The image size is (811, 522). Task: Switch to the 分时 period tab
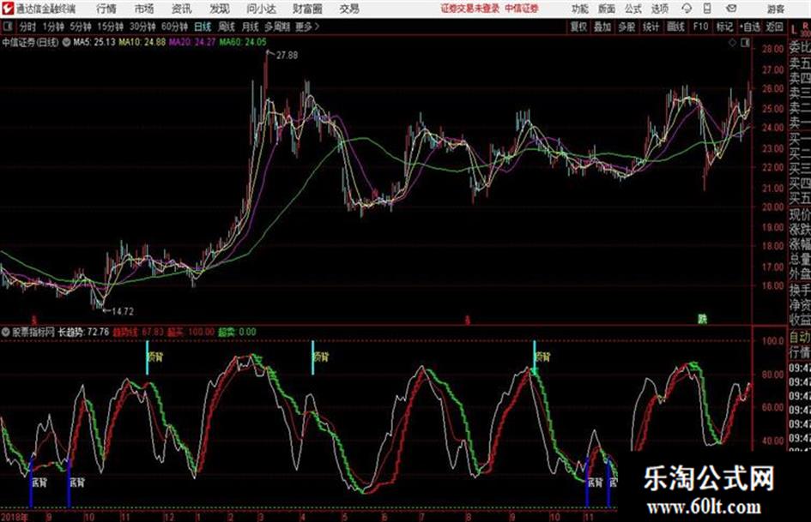[x=27, y=27]
